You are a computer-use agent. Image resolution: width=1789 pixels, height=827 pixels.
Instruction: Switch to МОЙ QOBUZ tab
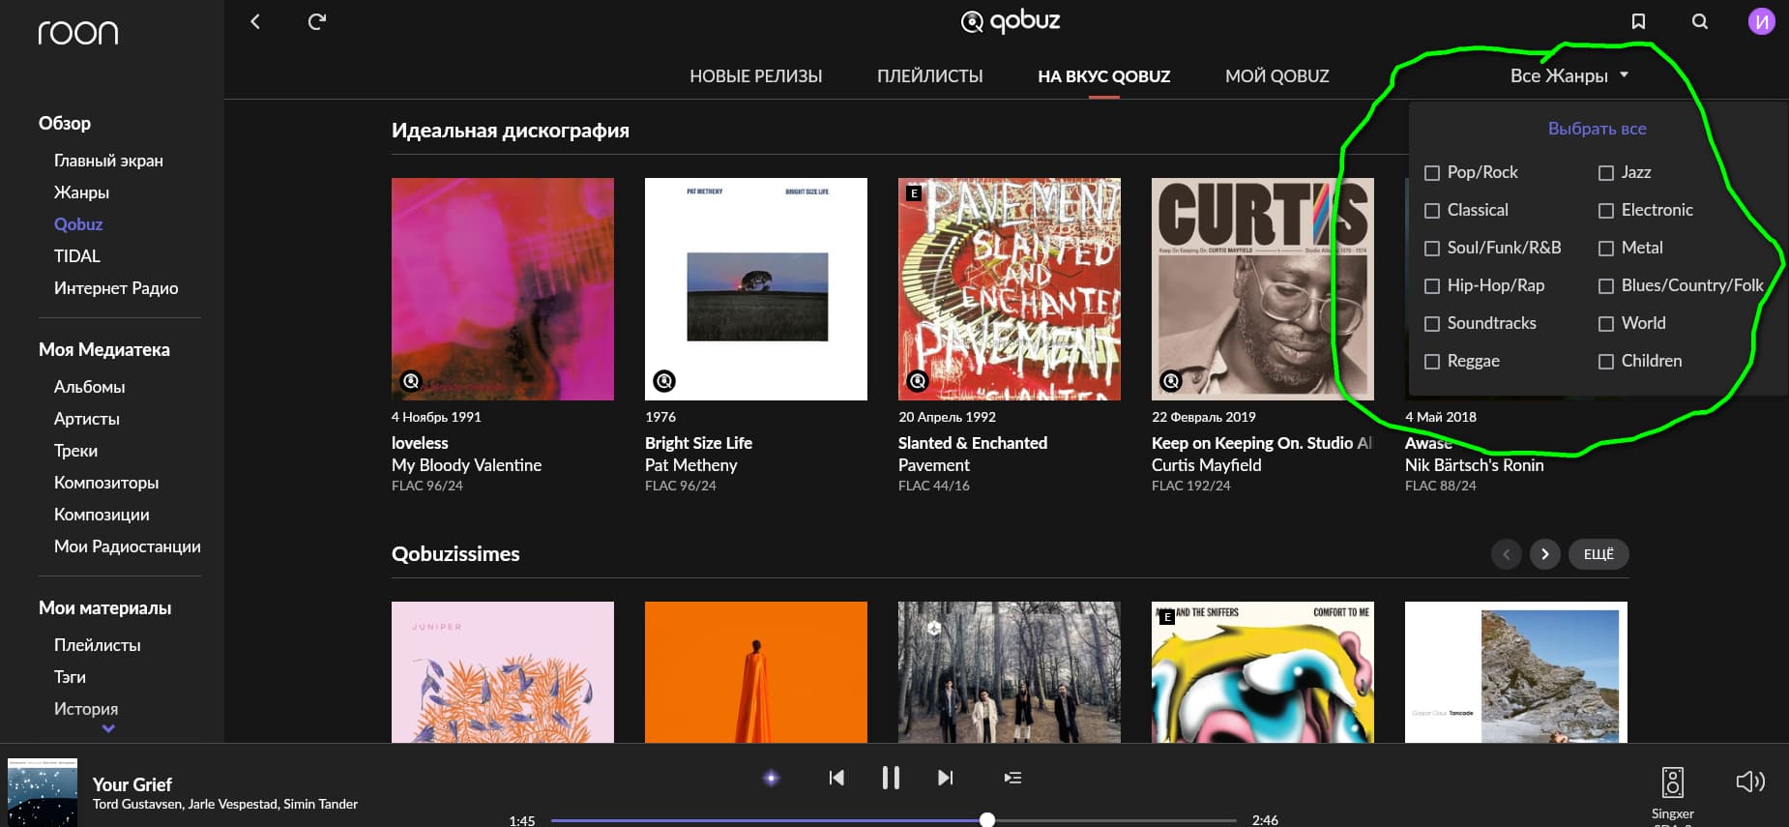[1277, 76]
